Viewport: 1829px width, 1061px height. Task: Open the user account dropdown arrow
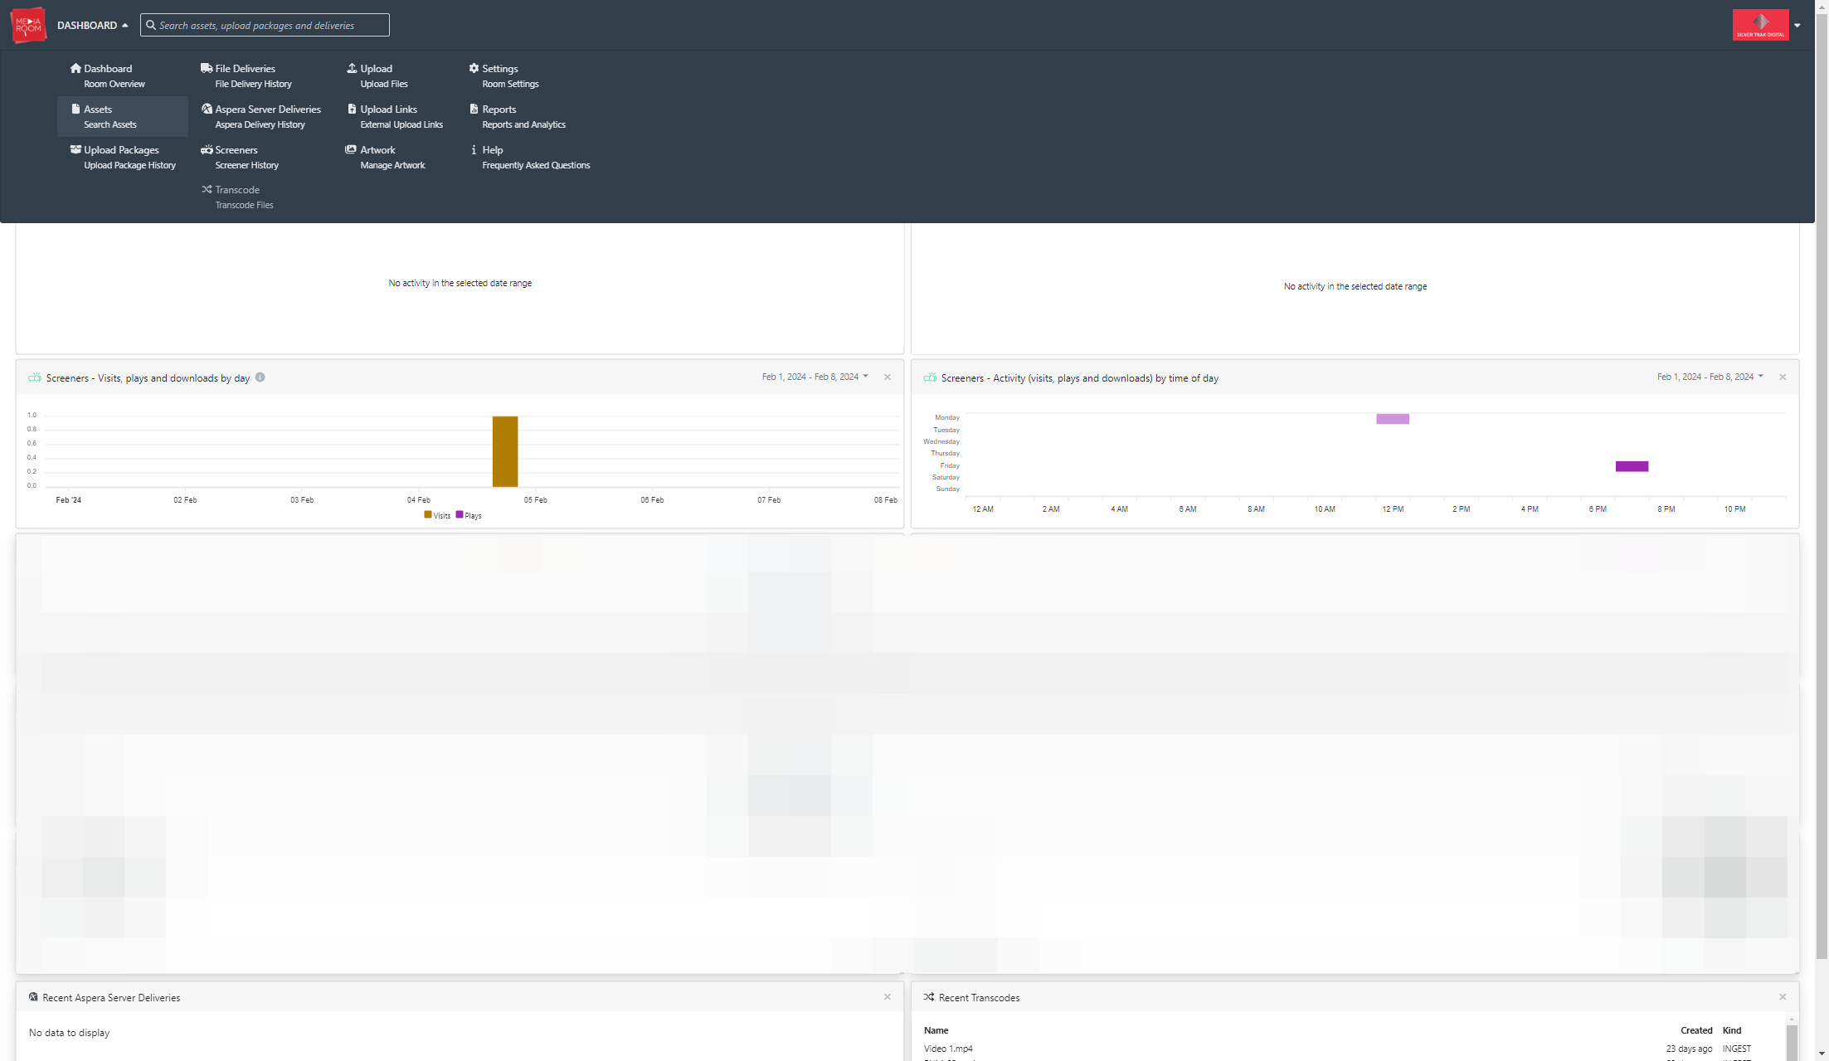point(1797,25)
